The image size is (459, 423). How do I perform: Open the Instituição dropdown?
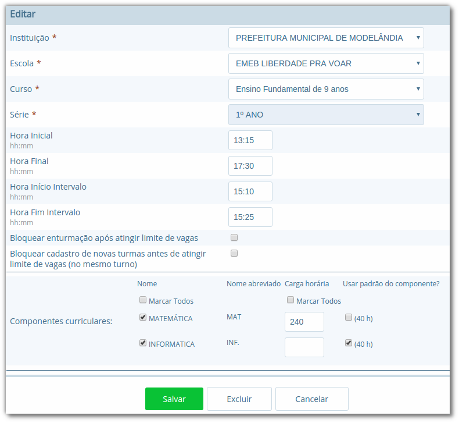(325, 38)
